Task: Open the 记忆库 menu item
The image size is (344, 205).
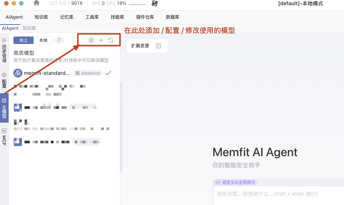Action: click(x=67, y=17)
